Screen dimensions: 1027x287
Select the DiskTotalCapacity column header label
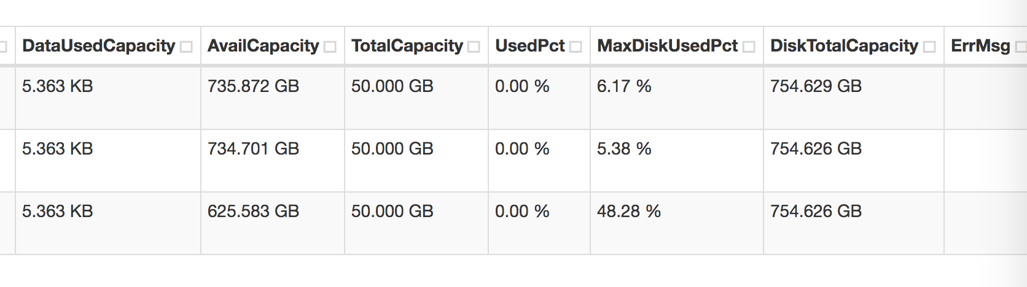point(845,46)
